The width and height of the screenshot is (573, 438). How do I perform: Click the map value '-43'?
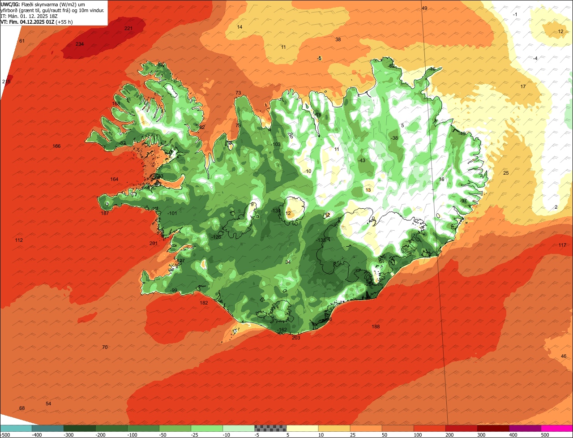click(362, 160)
